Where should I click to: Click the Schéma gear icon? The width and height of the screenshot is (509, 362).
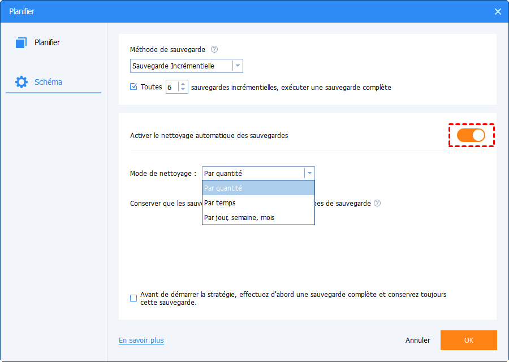(x=21, y=82)
